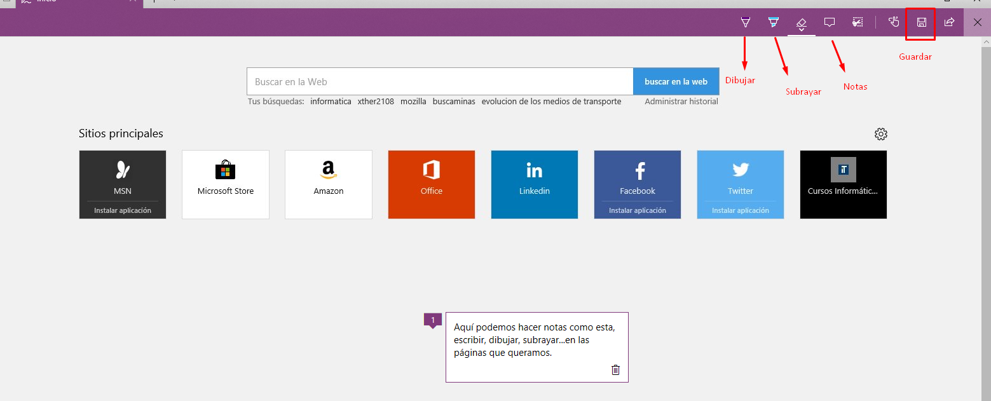991x401 pixels.
Task: Choose the eraser tool
Action: [x=802, y=23]
